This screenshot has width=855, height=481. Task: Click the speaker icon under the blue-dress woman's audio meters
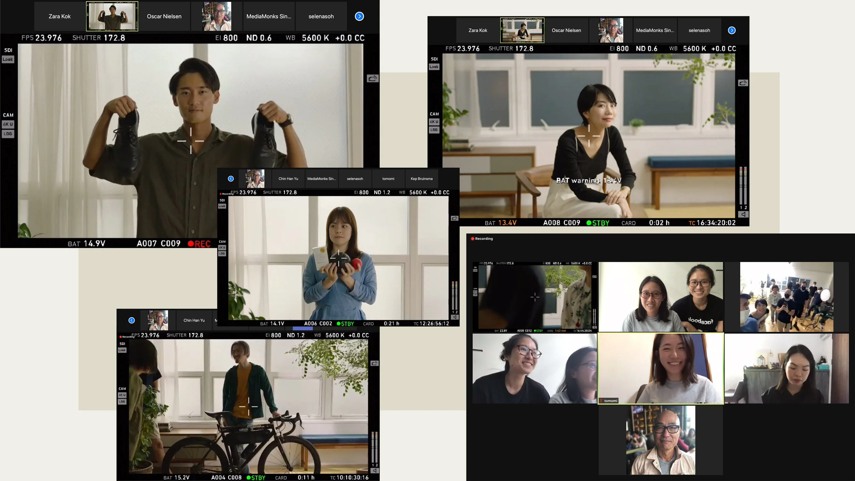455,317
